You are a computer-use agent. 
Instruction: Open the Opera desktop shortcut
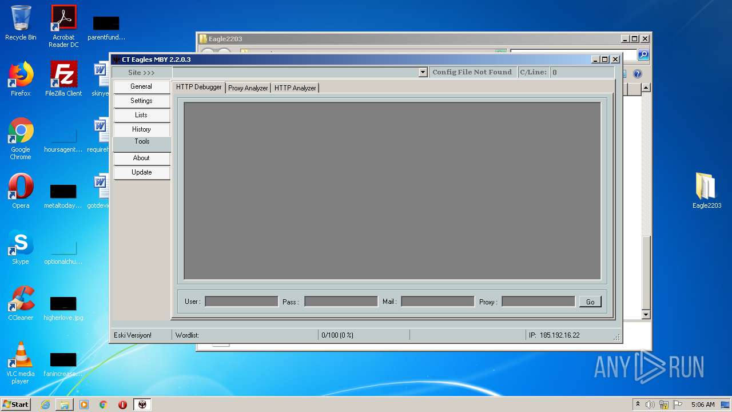pyautogui.click(x=21, y=191)
